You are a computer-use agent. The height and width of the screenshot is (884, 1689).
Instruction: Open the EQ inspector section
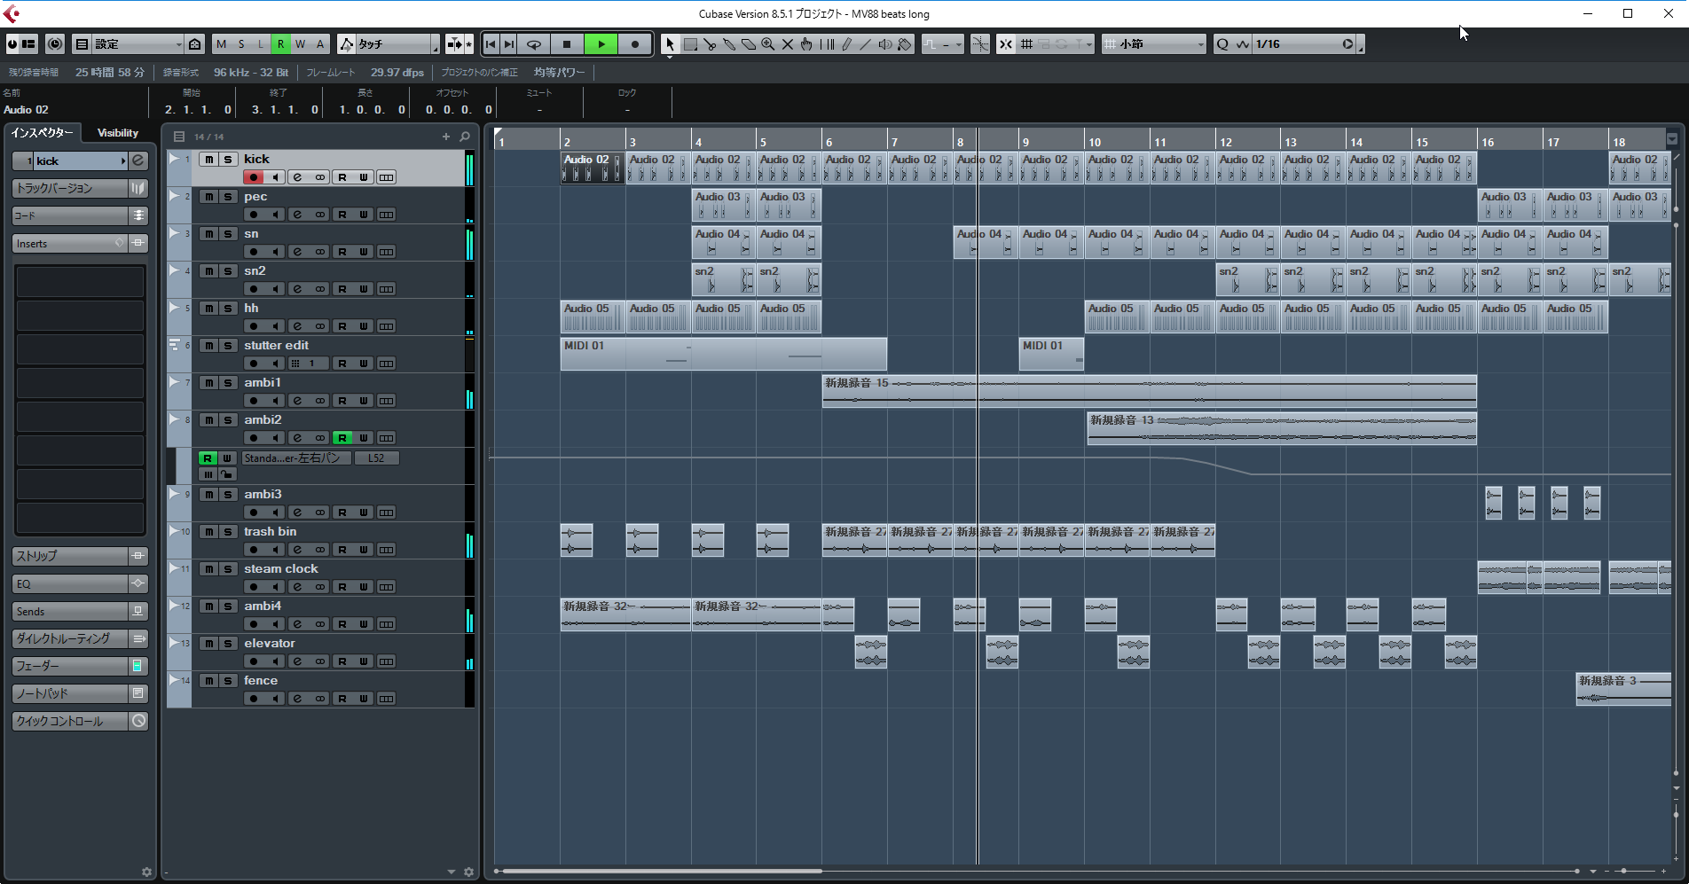coord(69,583)
